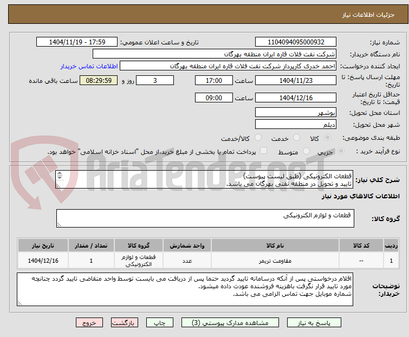Image resolution: width=409 pixels, height=337 pixels.
Task: Click the گروه کالا textarea
Action: click(x=205, y=218)
